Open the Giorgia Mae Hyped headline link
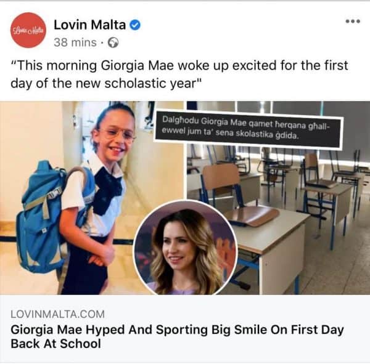Viewport: 370px width, 364px height. pyautogui.click(x=177, y=336)
